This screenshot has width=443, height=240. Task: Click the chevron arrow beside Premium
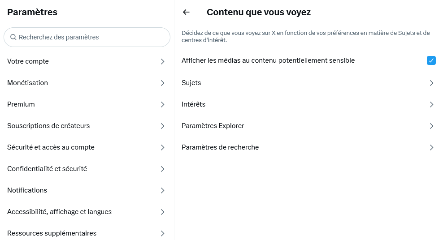pyautogui.click(x=162, y=104)
